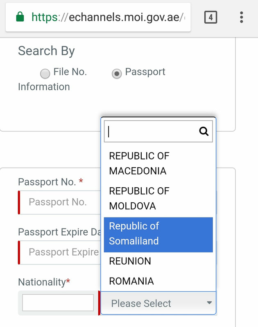Viewport: 258px width, 327px height.
Task: Click the Passport label next to radio
Action: point(145,72)
